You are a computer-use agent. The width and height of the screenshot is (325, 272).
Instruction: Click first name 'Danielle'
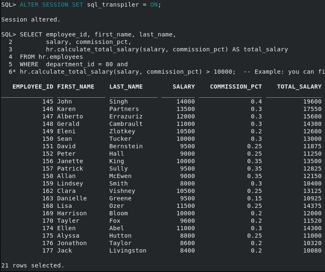pos(72,199)
